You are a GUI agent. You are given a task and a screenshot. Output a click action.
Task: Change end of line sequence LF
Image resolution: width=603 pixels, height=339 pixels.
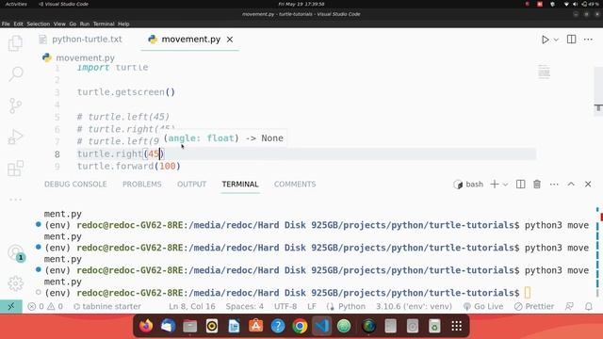[x=312, y=306]
